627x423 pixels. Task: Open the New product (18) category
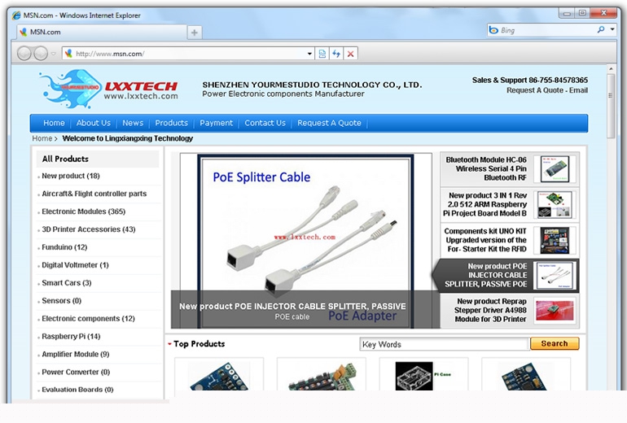tap(71, 176)
